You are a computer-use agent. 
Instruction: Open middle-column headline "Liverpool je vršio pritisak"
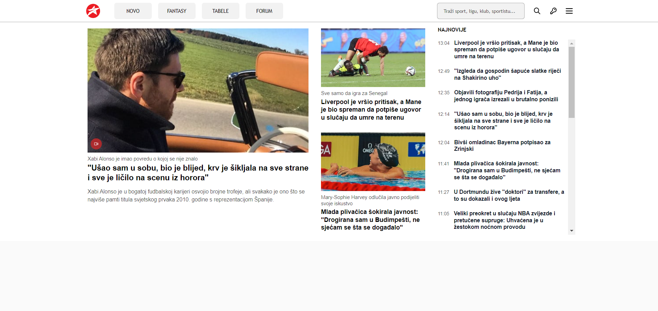[x=371, y=110]
